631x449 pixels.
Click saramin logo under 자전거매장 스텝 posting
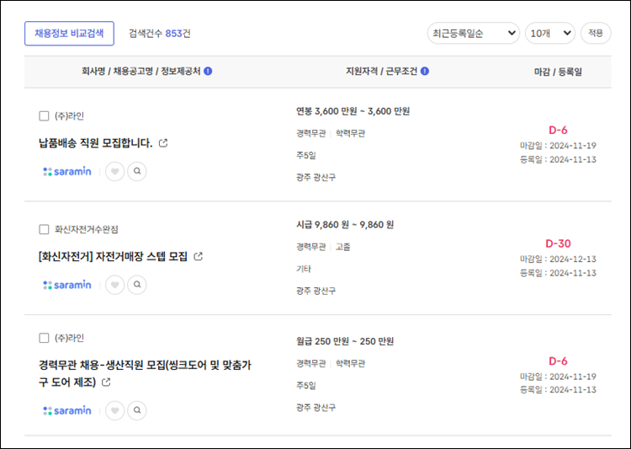[x=67, y=286]
